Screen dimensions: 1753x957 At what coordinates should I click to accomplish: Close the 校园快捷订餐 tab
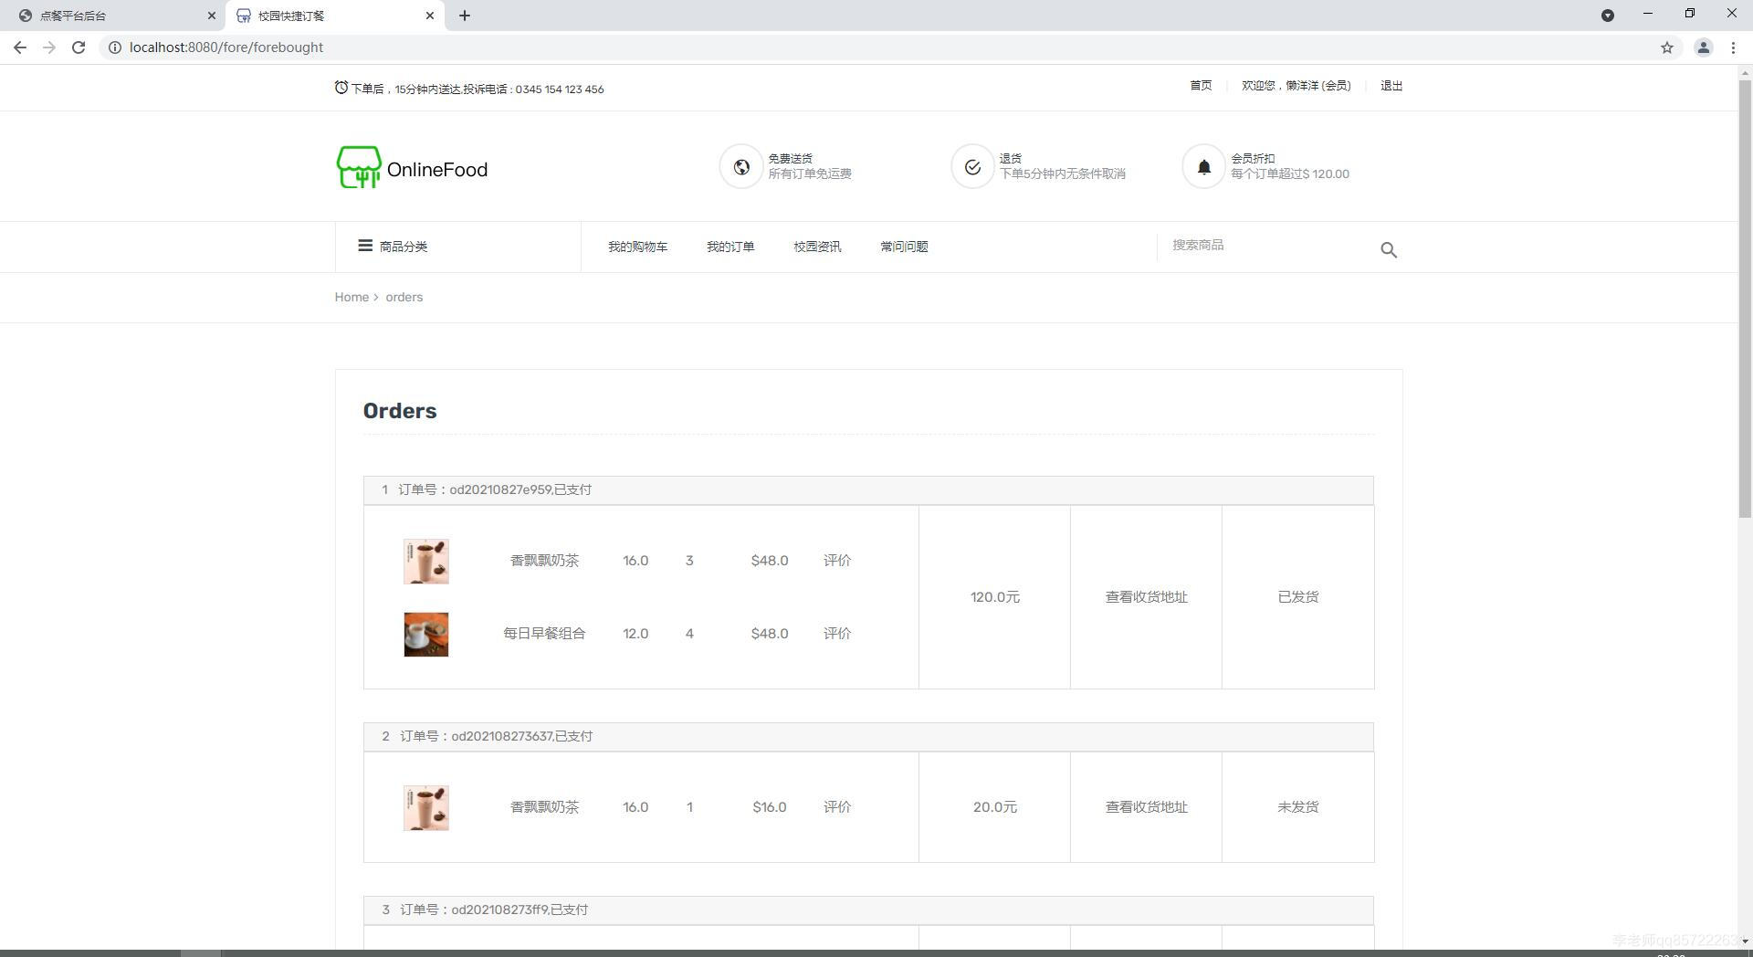pos(430,16)
